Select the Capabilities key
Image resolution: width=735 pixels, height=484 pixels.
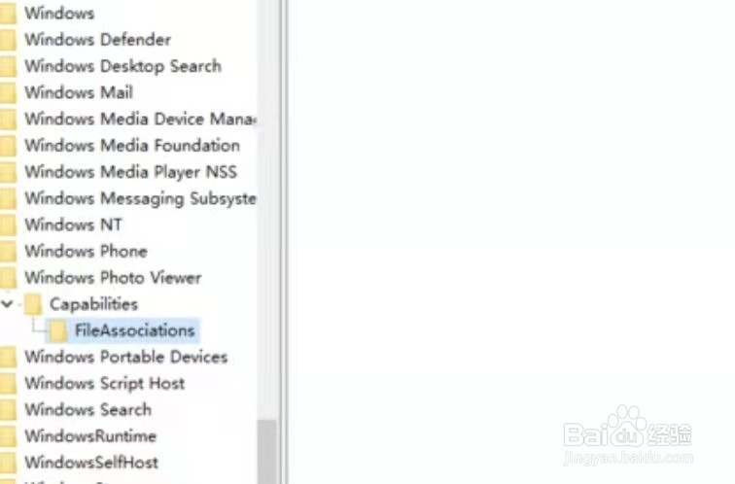click(x=93, y=304)
